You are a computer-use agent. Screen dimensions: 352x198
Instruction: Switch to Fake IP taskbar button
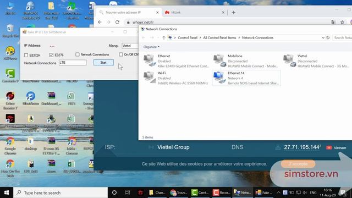[263, 193]
